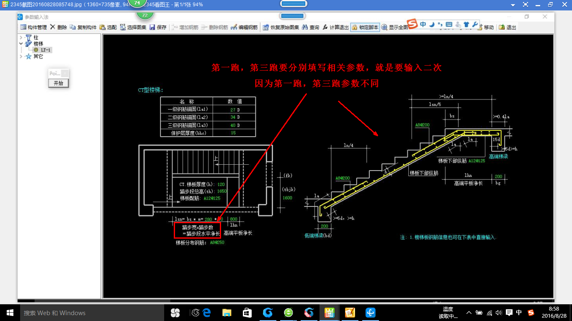The image size is (572, 321).
Task: Open Sogou skin shirt icon
Action: pyautogui.click(x=466, y=24)
